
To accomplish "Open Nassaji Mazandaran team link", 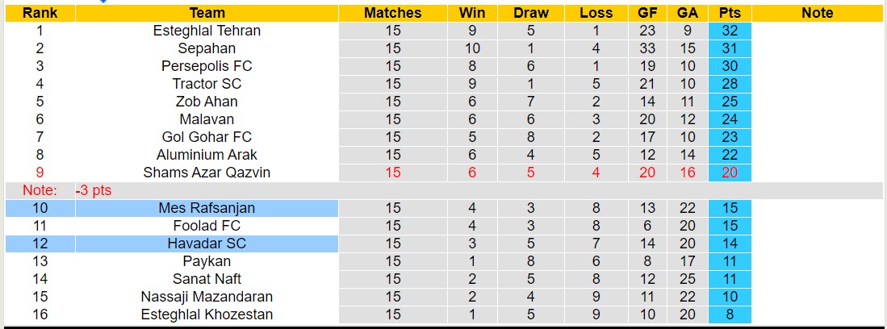I will [207, 297].
